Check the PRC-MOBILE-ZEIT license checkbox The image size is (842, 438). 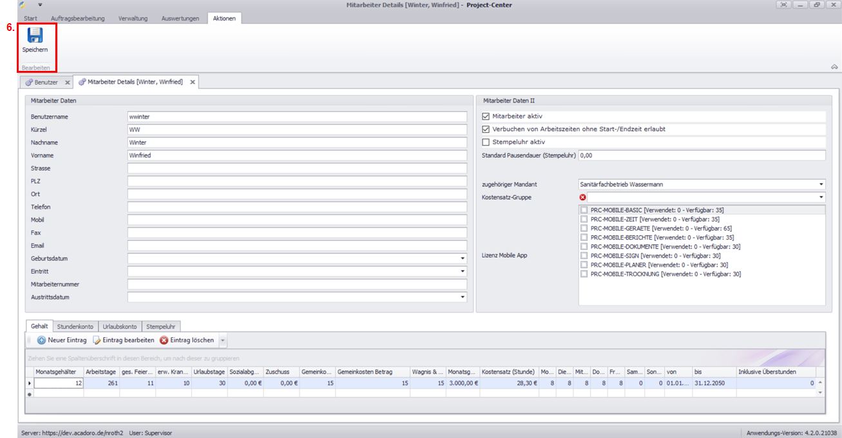584,220
